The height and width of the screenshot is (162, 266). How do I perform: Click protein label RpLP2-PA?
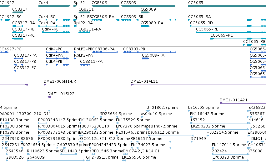83,55
